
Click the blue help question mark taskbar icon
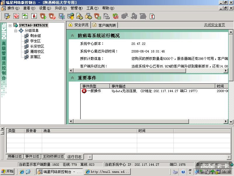pyautogui.click(x=183, y=172)
